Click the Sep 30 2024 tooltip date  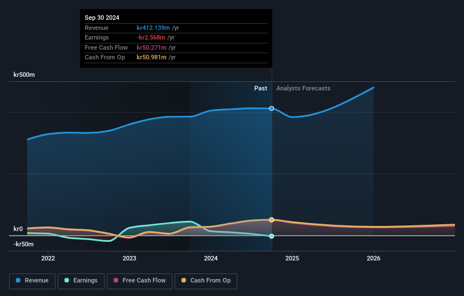click(x=102, y=18)
